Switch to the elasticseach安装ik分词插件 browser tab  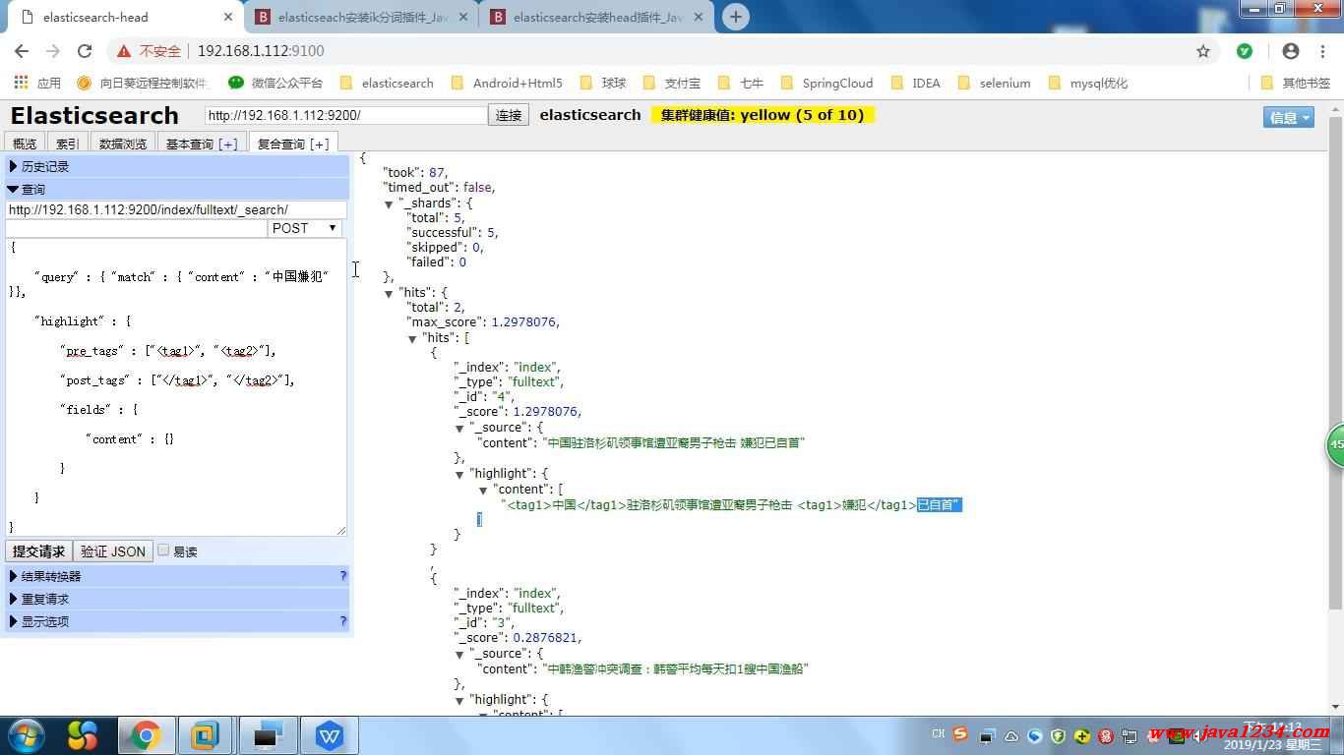[361, 17]
